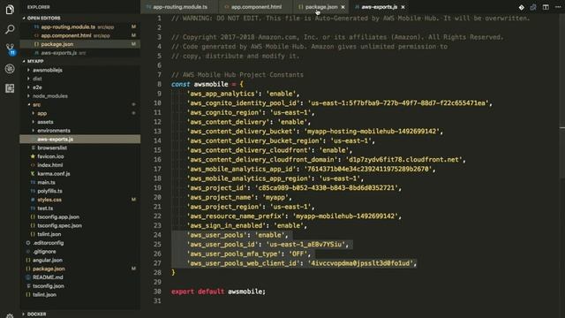Image resolution: width=565 pixels, height=318 pixels.
Task: Switch to the app.component.html tab
Action: pyautogui.click(x=256, y=7)
